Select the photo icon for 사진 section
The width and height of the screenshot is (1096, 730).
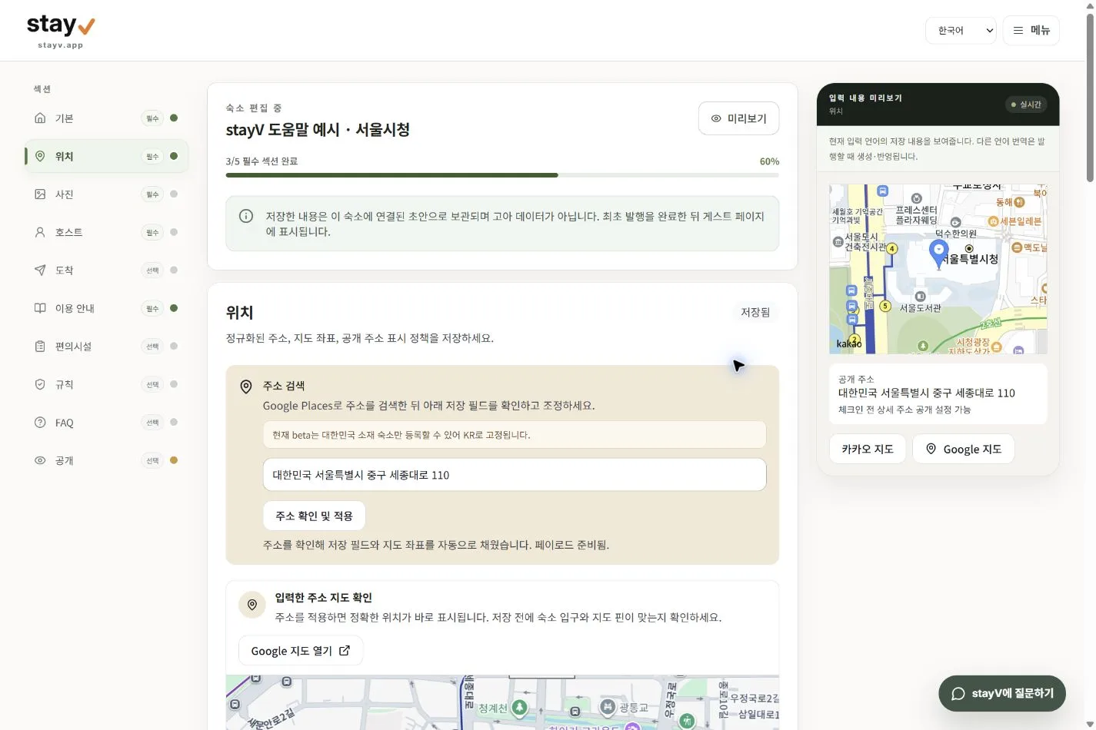(x=40, y=194)
